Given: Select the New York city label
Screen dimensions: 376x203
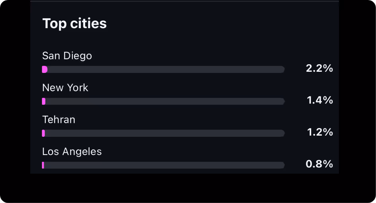Looking at the screenshot, I should click(x=65, y=88).
